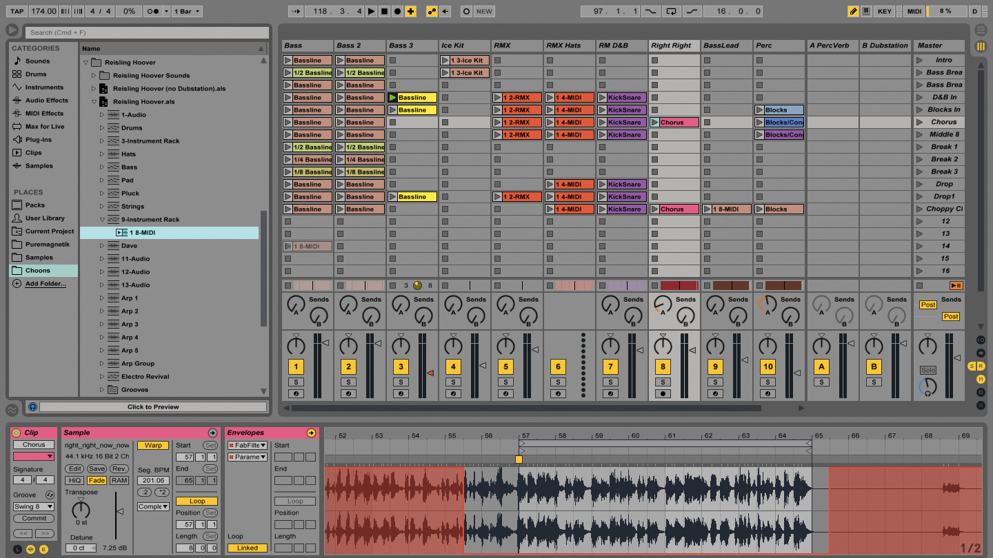Toggle the HiQ switch
This screenshot has width=993, height=558.
coord(74,480)
